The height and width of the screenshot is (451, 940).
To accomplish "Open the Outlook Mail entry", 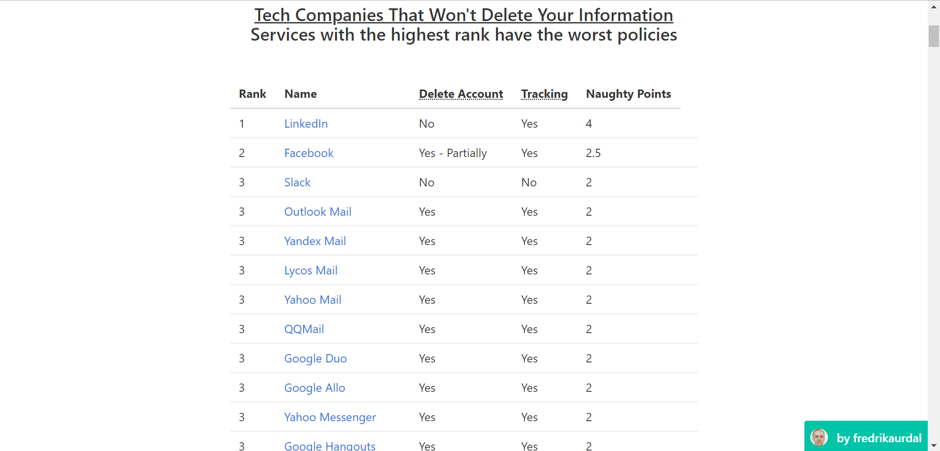I will tap(318, 212).
